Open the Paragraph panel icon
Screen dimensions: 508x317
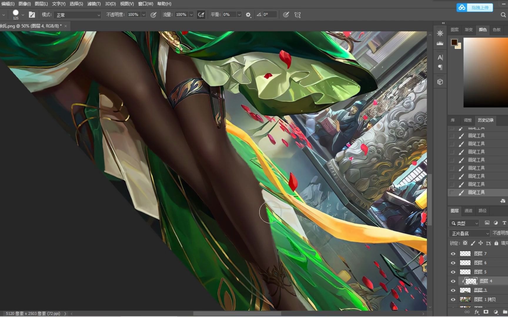440,68
